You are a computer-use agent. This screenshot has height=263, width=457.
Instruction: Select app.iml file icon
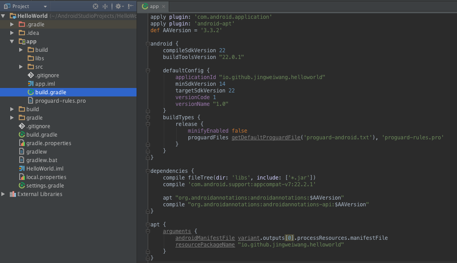(30, 84)
